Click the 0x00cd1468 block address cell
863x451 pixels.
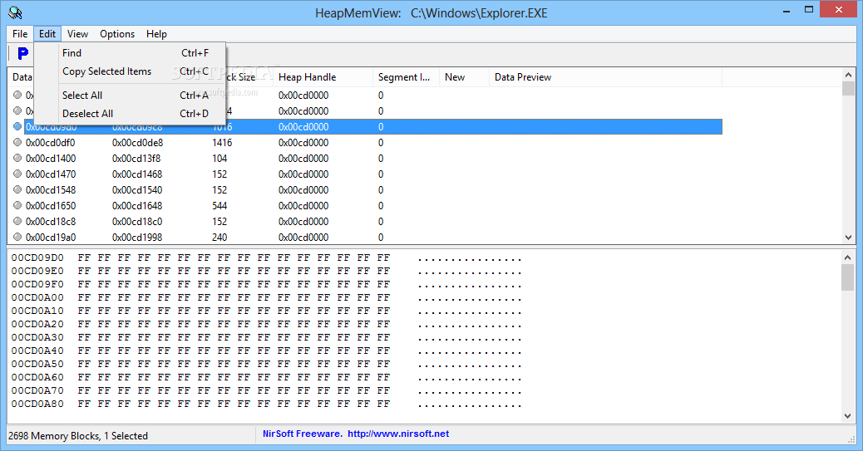point(137,174)
